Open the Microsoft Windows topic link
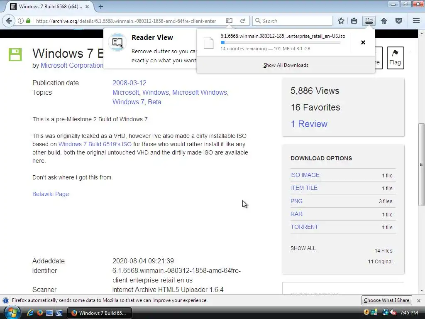The image size is (425, 319). 200,92
